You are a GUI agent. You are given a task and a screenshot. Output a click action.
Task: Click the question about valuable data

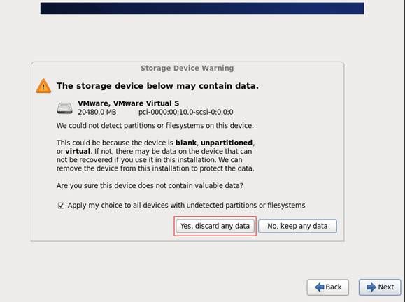(150, 185)
